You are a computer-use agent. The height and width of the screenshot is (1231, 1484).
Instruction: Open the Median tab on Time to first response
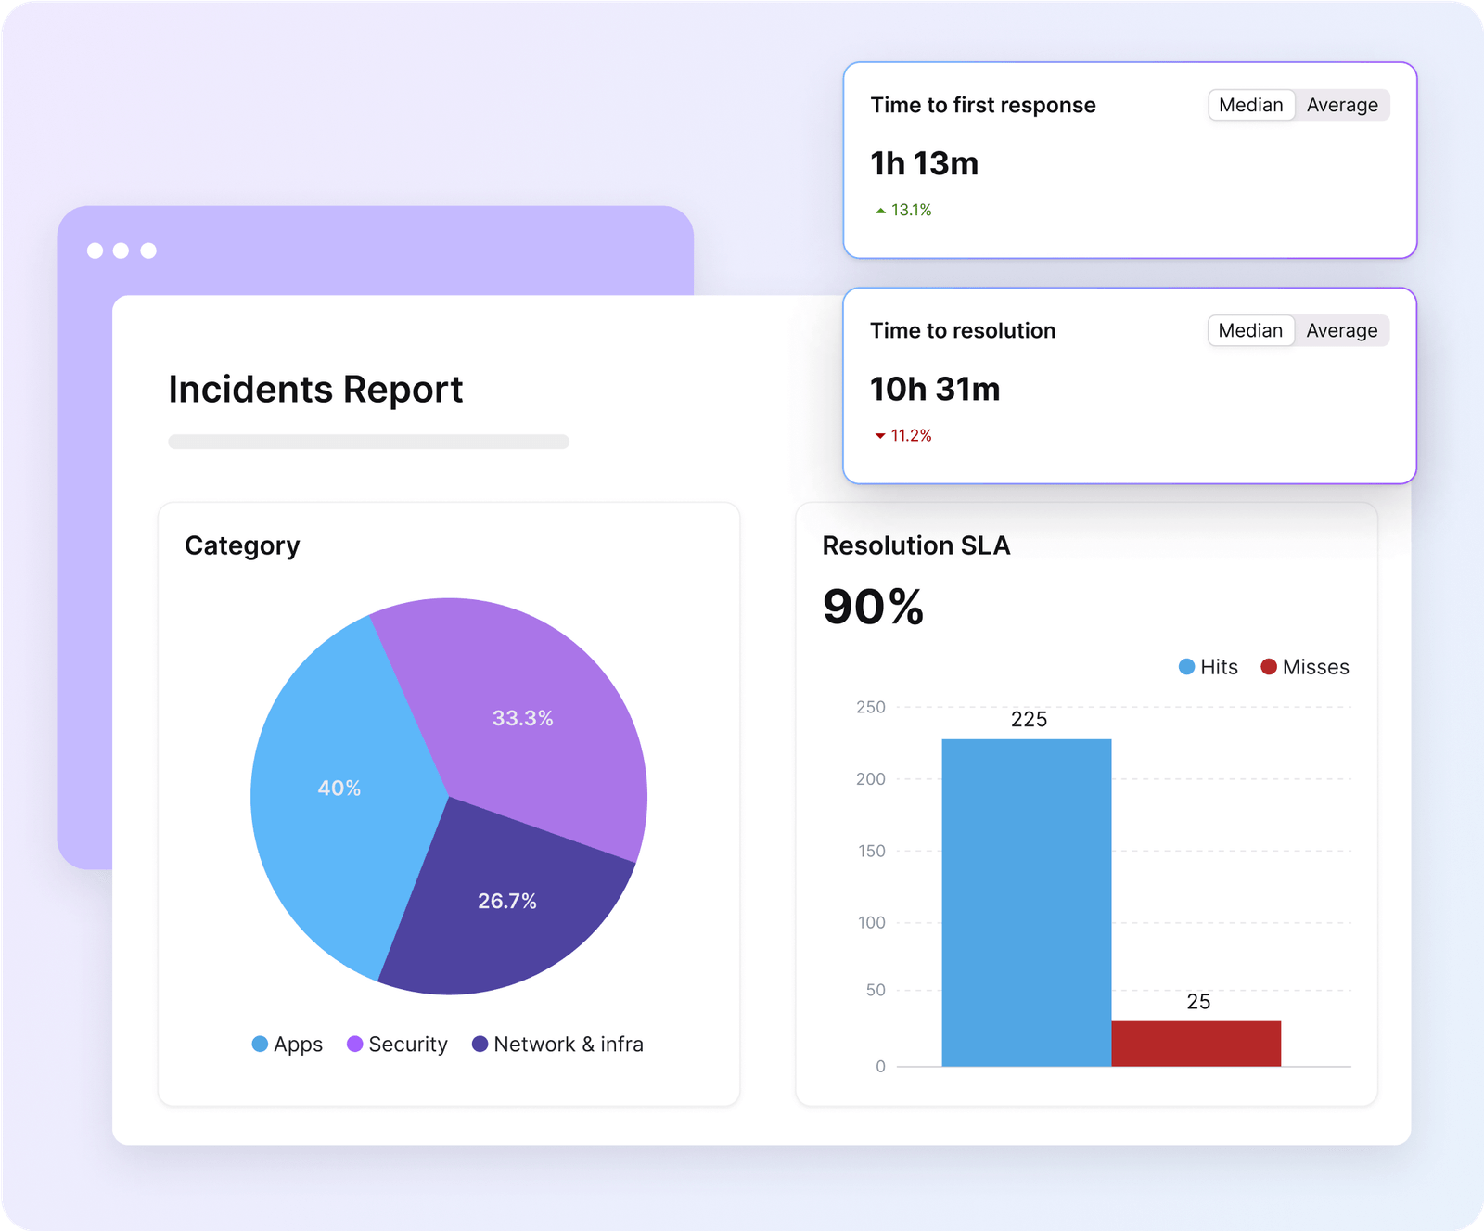1250,105
